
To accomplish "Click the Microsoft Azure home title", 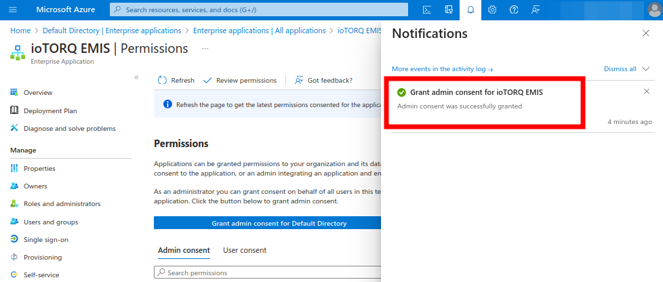I will click(66, 9).
